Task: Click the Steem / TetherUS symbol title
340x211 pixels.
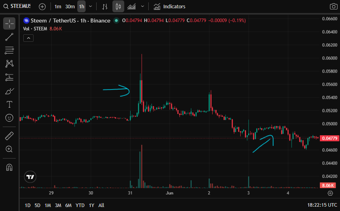Action: pyautogui.click(x=53, y=21)
